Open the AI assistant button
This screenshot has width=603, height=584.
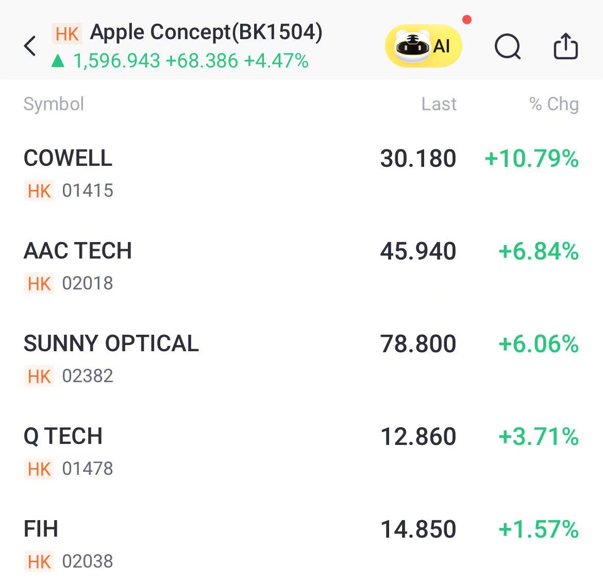click(x=424, y=46)
